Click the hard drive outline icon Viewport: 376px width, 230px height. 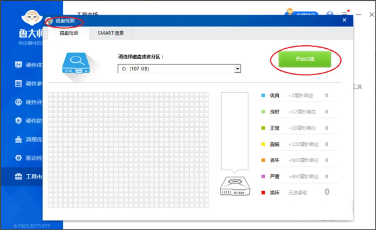coord(235,186)
